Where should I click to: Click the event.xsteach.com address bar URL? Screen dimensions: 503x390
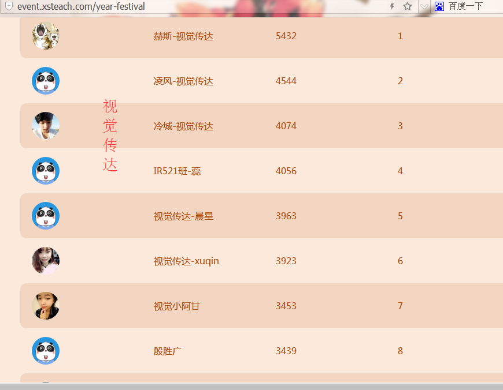point(81,6)
